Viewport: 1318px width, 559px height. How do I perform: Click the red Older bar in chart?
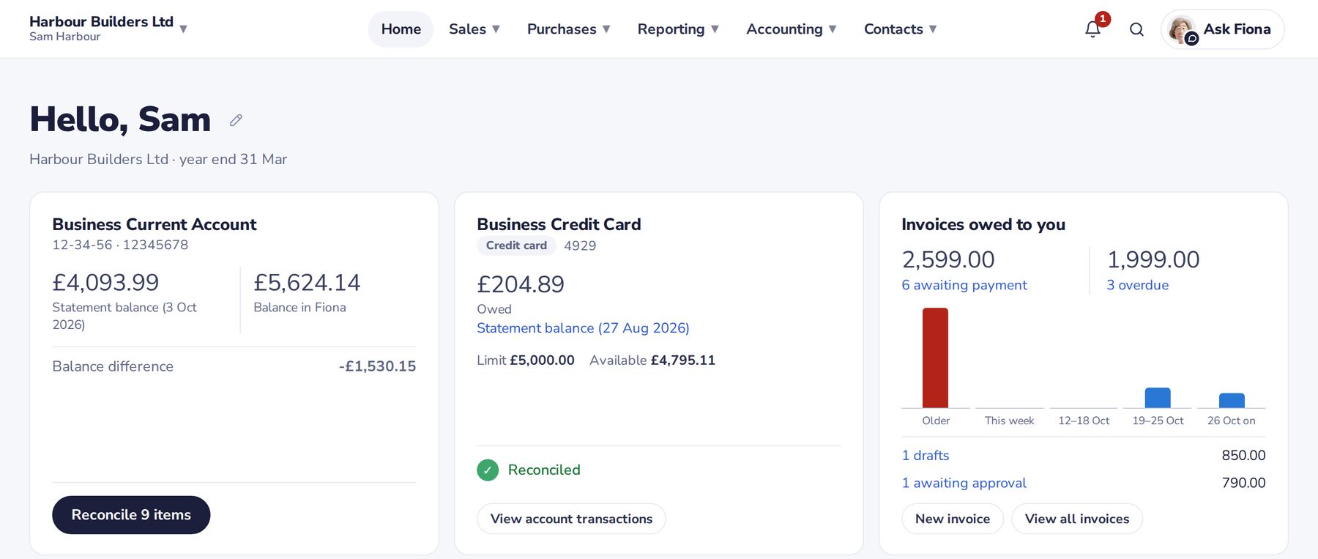click(935, 358)
